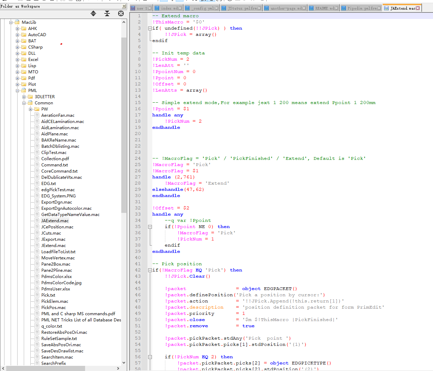The height and width of the screenshot is (371, 433).
Task: Select PML and C sharp MS commands.pdf
Action: pos(78,314)
